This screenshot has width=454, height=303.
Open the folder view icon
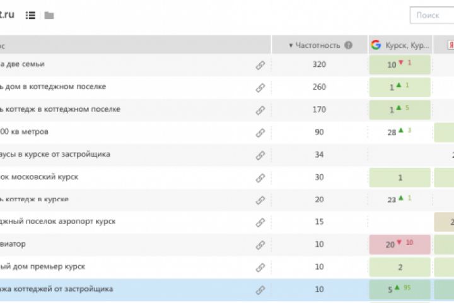pos(49,15)
